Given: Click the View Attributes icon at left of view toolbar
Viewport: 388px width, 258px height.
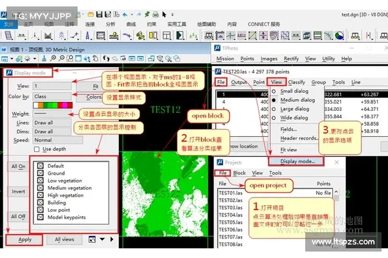Looking at the screenshot, I should coord(5,59).
